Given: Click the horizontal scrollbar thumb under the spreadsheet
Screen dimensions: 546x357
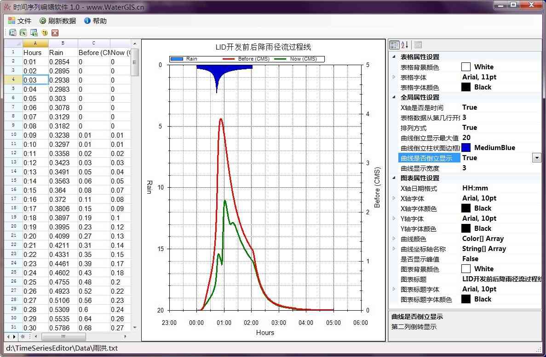Looking at the screenshot, I should tap(63, 336).
